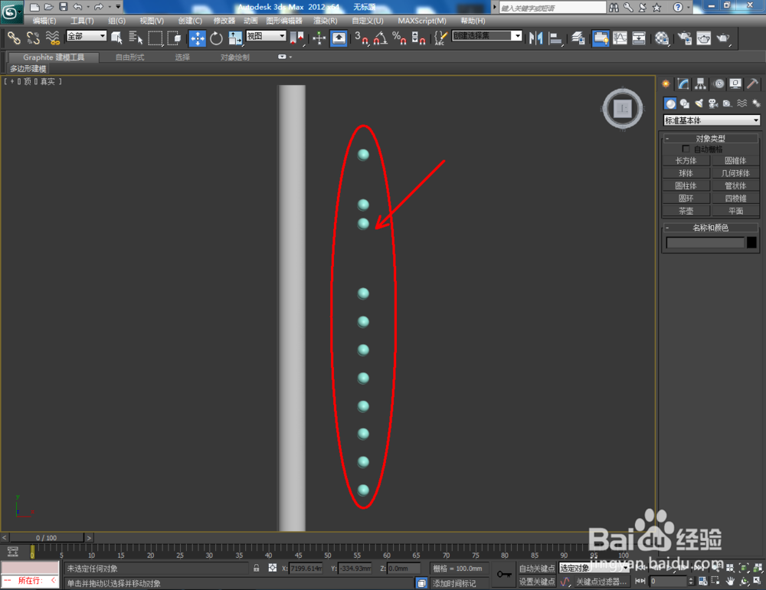Image resolution: width=766 pixels, height=590 pixels.
Task: Toggle Window/Crossing selection mode
Action: pyautogui.click(x=174, y=38)
